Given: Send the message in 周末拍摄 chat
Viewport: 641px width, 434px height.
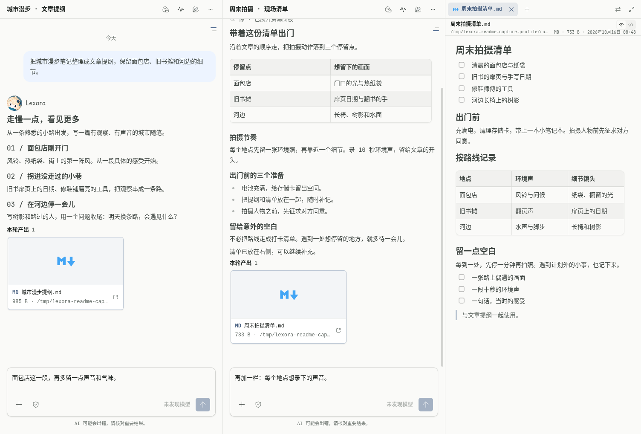Looking at the screenshot, I should click(426, 405).
